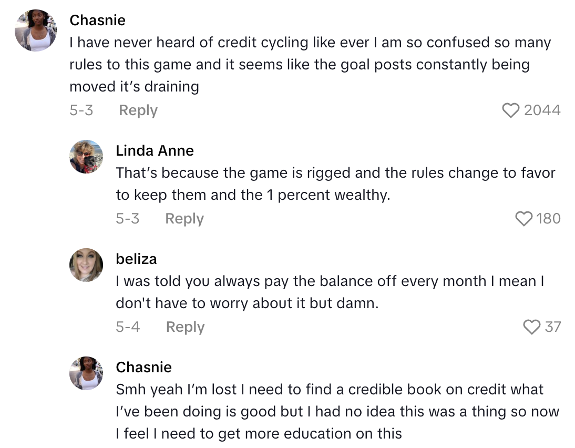The width and height of the screenshot is (575, 448).
Task: Click Reply under beliza's comment
Action: 184,327
